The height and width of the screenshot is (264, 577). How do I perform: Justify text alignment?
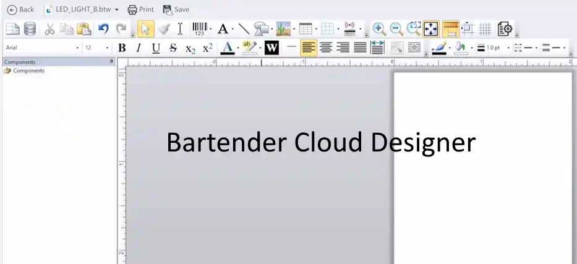pyautogui.click(x=361, y=48)
